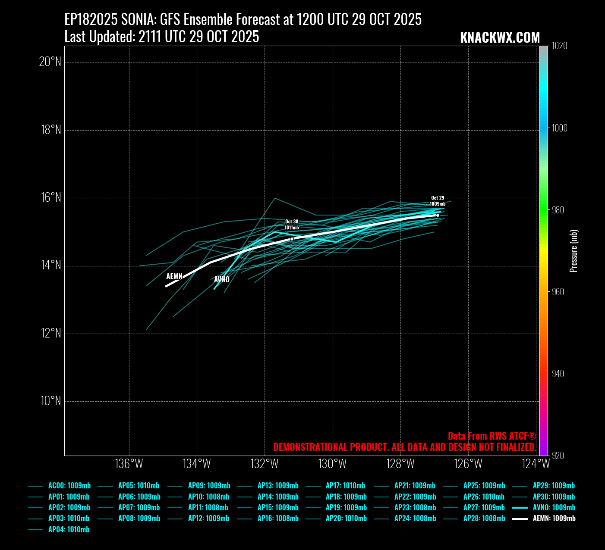This screenshot has width=605, height=550.
Task: Click the Last Updated timestamp line
Action: (162, 37)
